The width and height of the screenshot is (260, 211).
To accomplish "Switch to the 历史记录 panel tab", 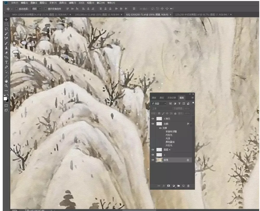I will tap(171, 98).
